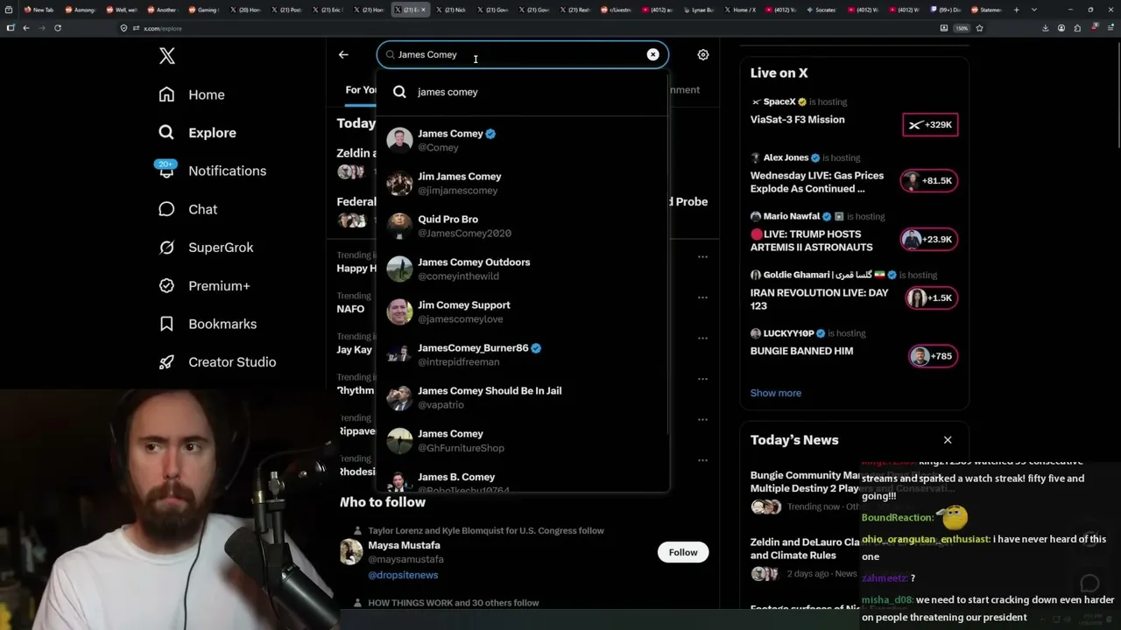1121x630 pixels.
Task: Open Notifications bell icon with 20+ badge
Action: [166, 170]
